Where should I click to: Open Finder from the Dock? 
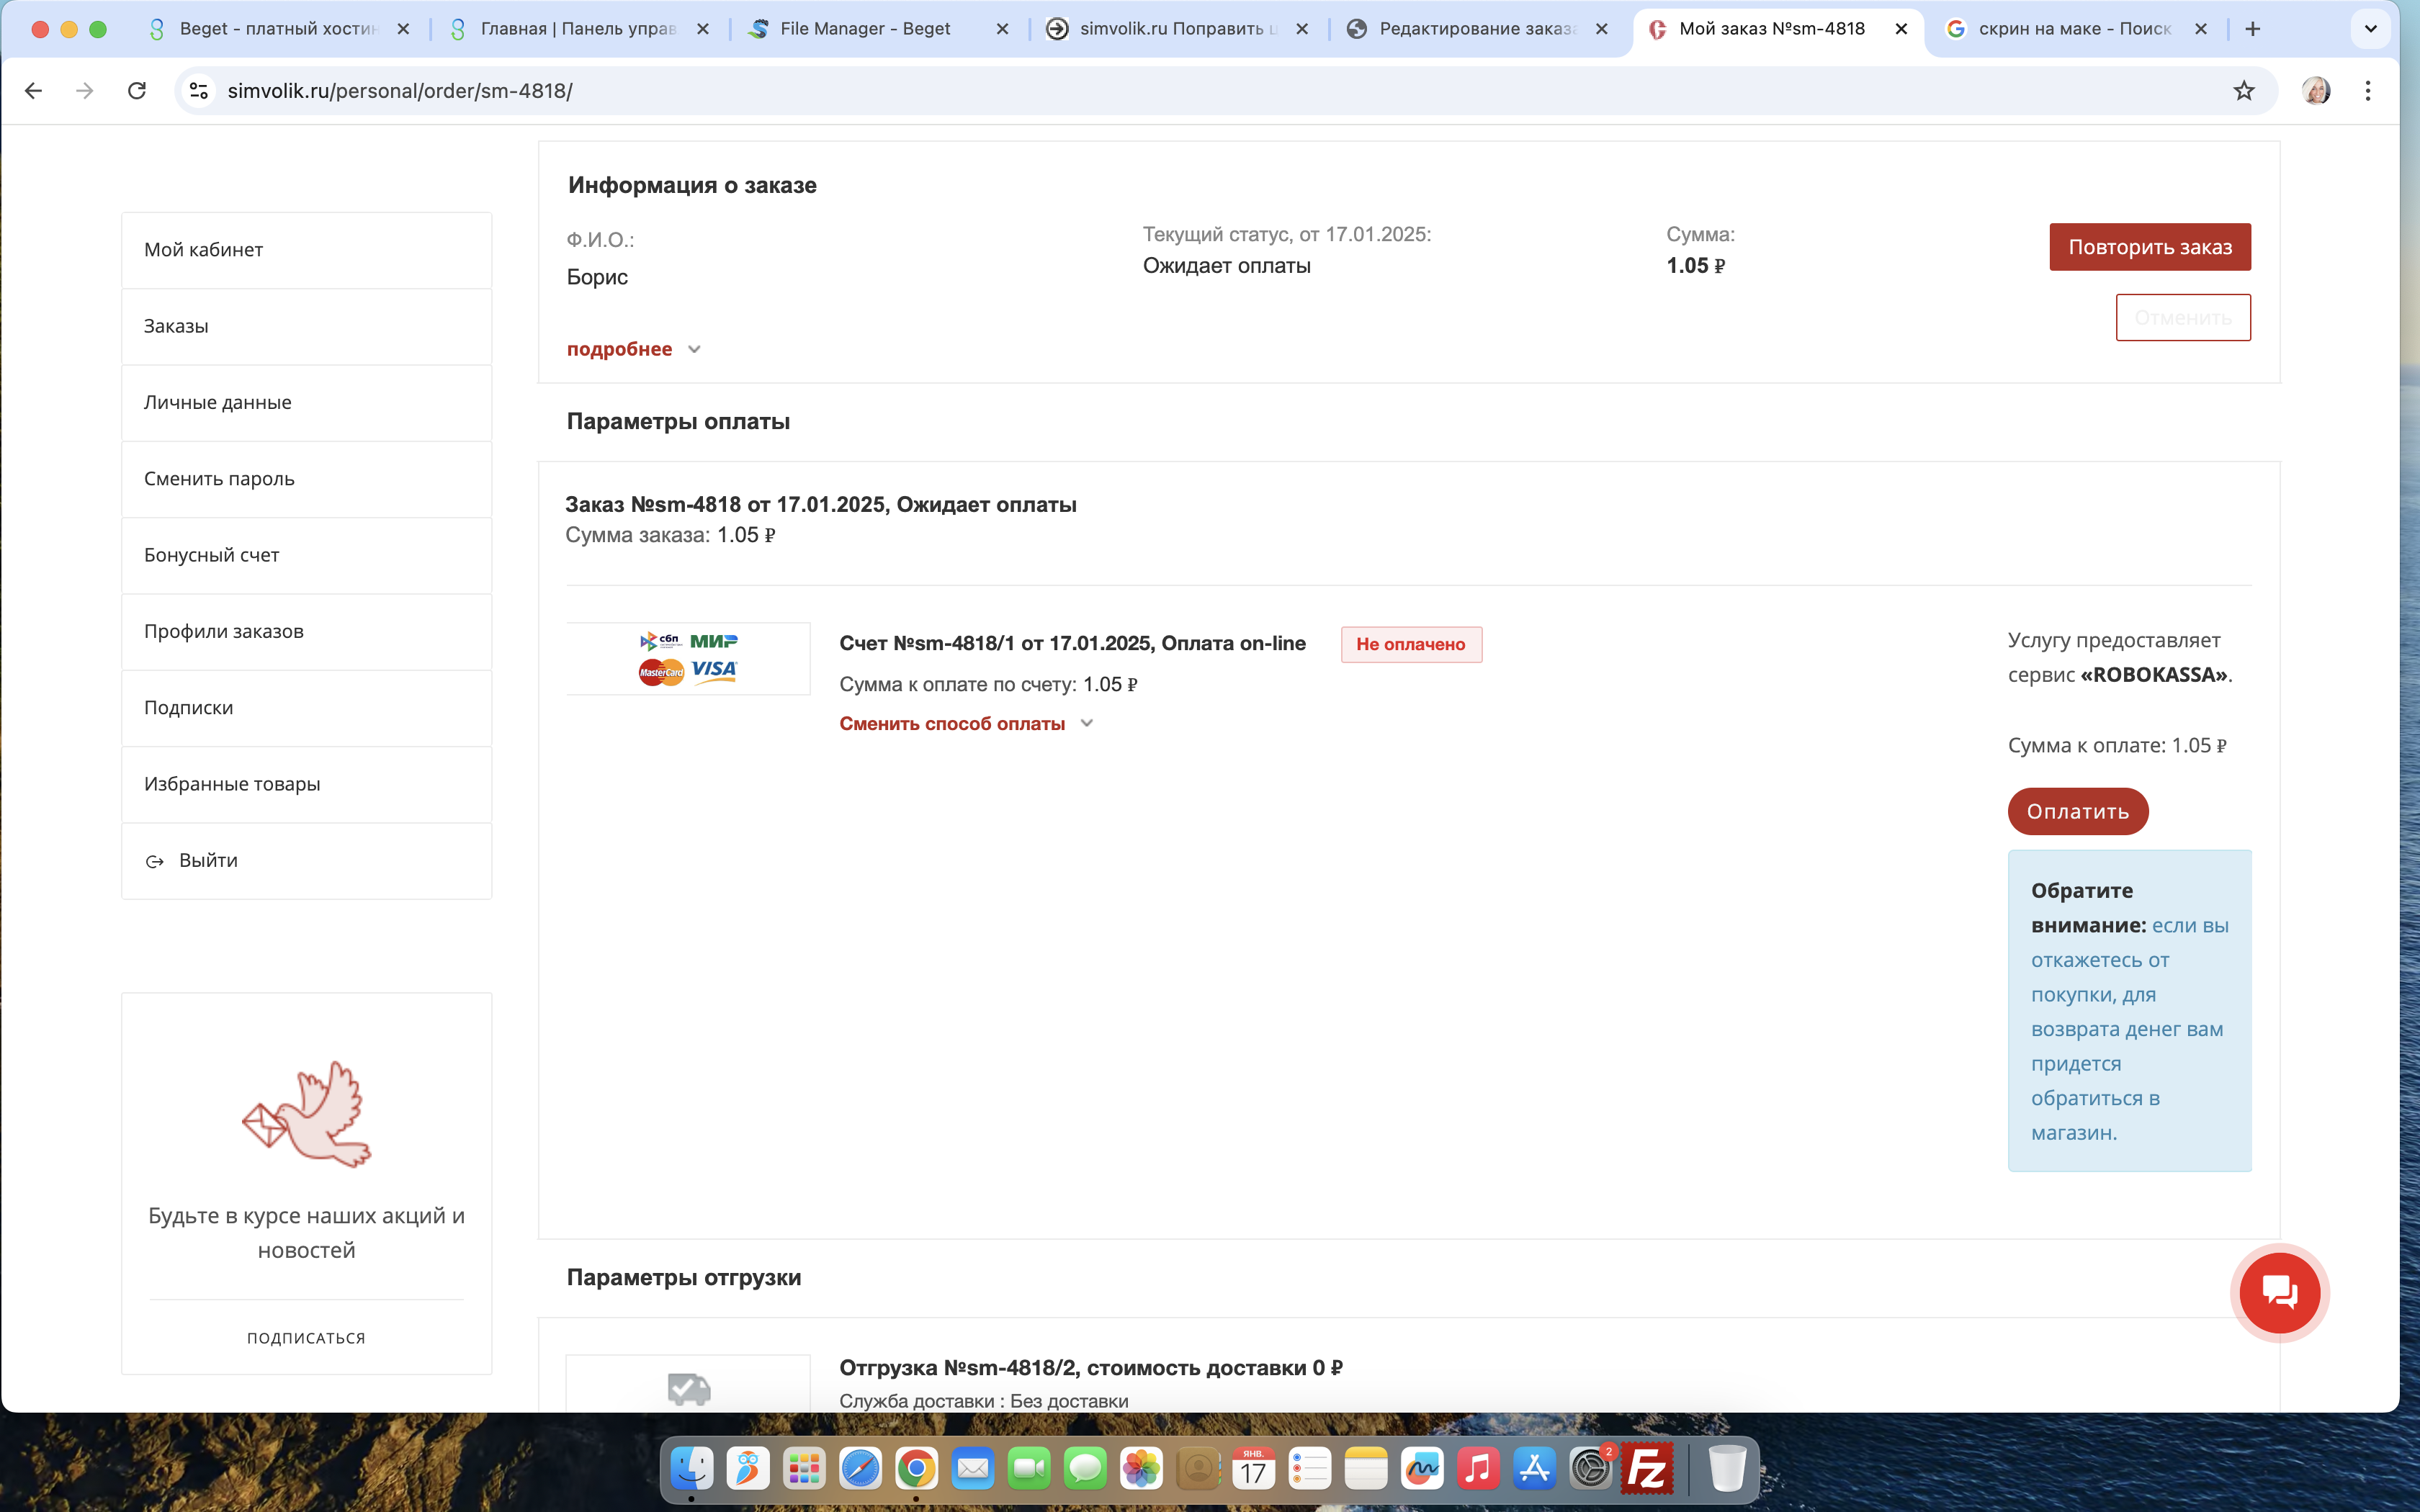(x=691, y=1469)
